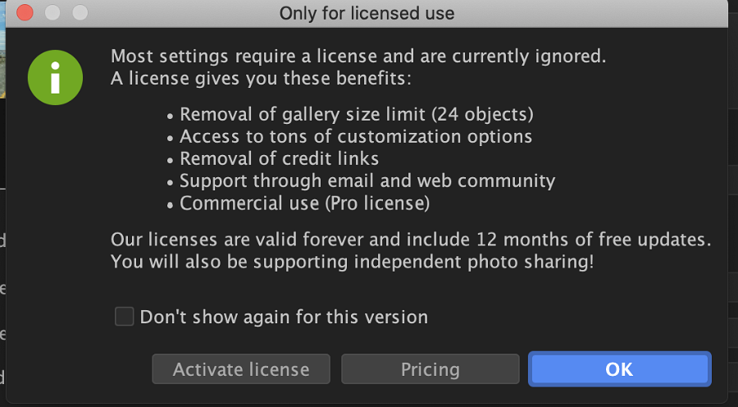Click the grayed-out minimize window button

tap(52, 13)
